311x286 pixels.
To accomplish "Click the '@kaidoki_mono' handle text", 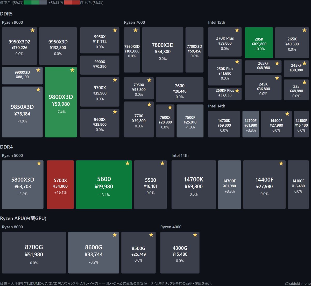I will pos(298,284).
